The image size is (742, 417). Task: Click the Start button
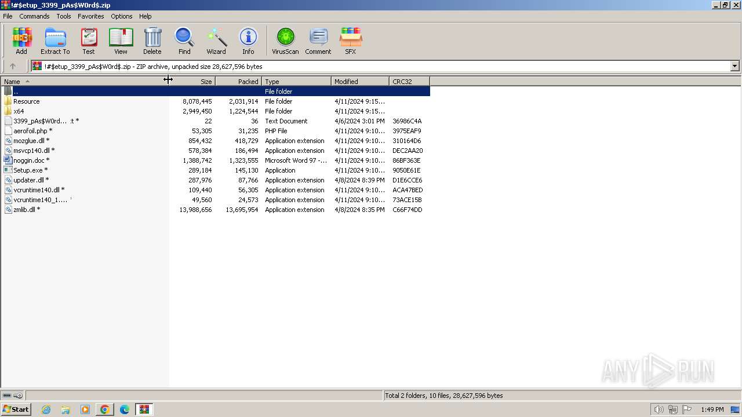coord(16,409)
